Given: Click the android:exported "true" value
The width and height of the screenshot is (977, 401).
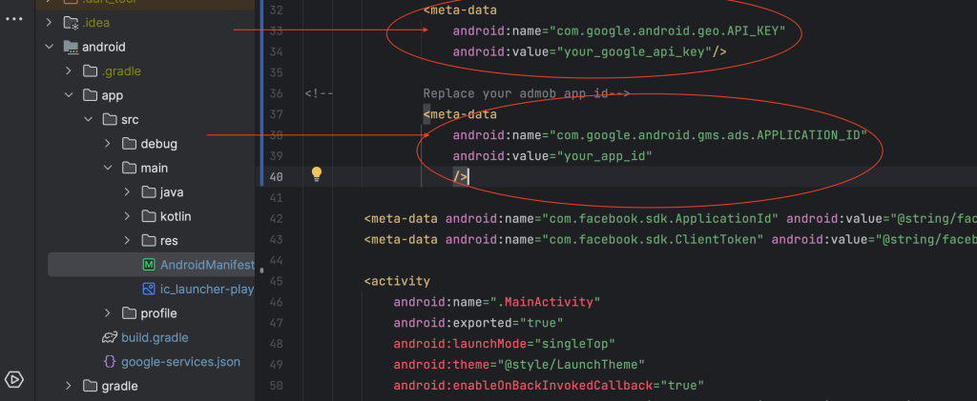Looking at the screenshot, I should coord(542,323).
